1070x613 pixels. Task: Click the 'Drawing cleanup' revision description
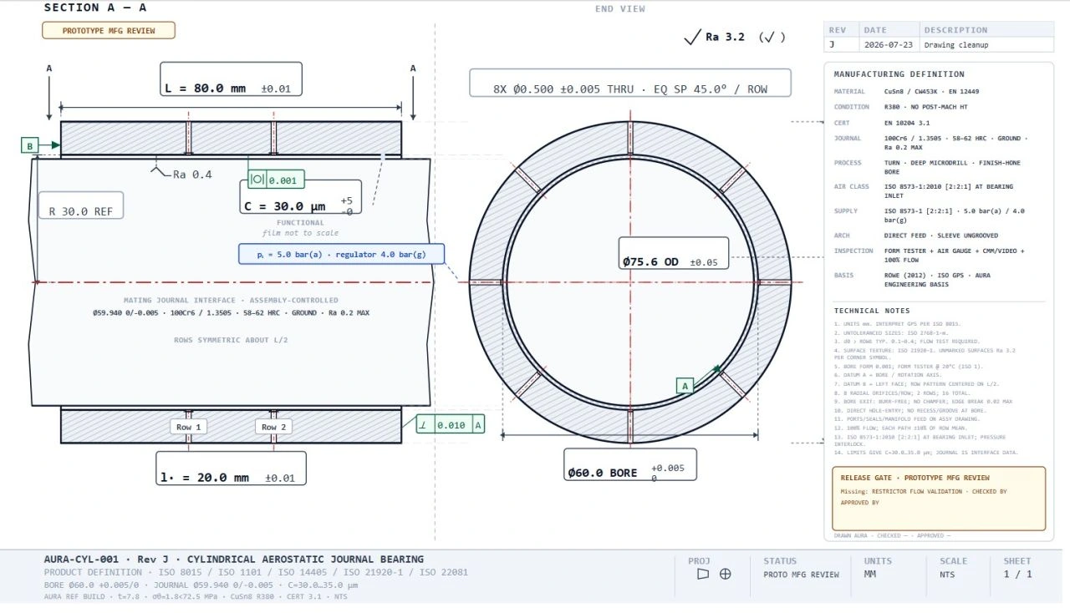coord(956,44)
